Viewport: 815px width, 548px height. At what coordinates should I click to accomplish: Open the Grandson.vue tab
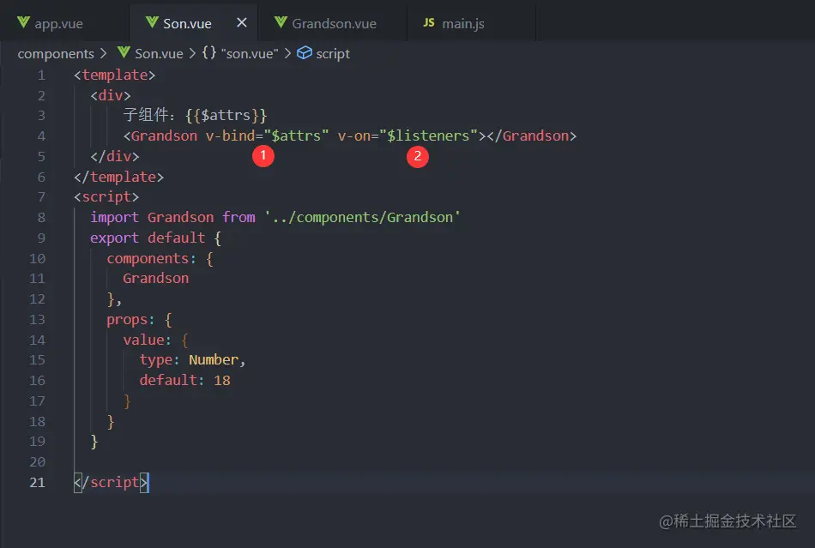(x=334, y=23)
